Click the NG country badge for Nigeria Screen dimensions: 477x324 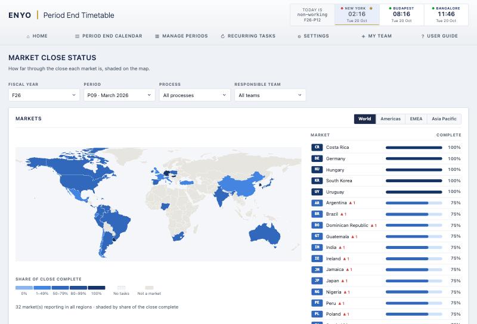317,292
